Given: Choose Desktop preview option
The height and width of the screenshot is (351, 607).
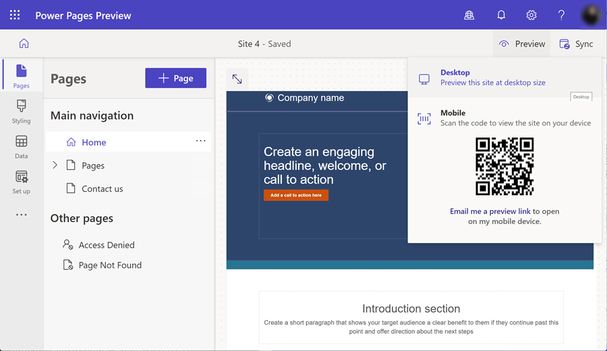Looking at the screenshot, I should coord(504,77).
